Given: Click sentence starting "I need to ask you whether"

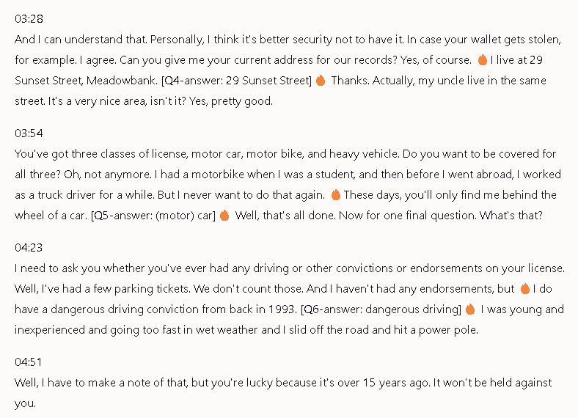Looking at the screenshot, I should point(290,268).
